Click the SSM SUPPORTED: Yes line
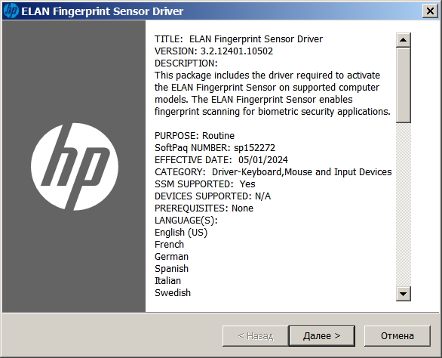Viewport: 442px width, 358px height. click(x=204, y=184)
